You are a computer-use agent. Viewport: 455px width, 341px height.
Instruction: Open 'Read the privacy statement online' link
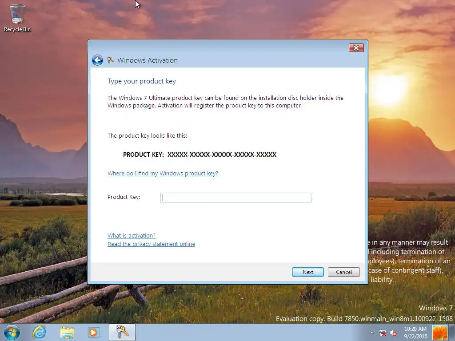(x=151, y=244)
